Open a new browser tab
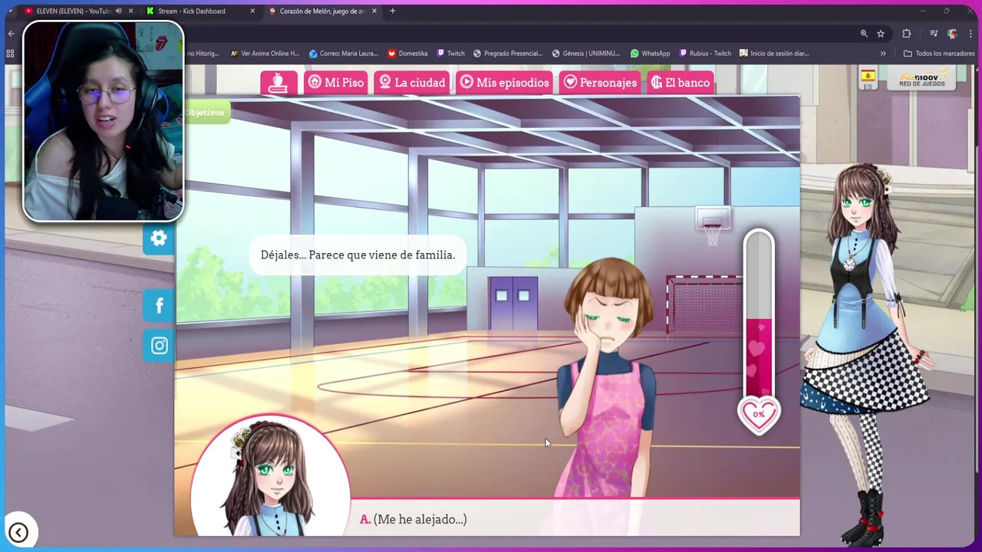Screen dimensions: 982x552 393,11
